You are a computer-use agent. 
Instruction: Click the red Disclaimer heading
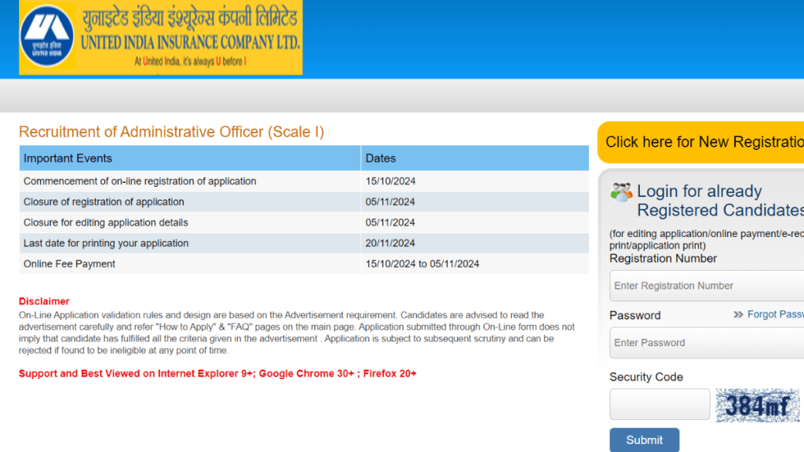click(44, 301)
